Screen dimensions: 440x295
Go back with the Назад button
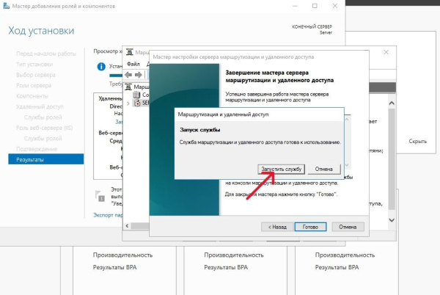pos(277,227)
